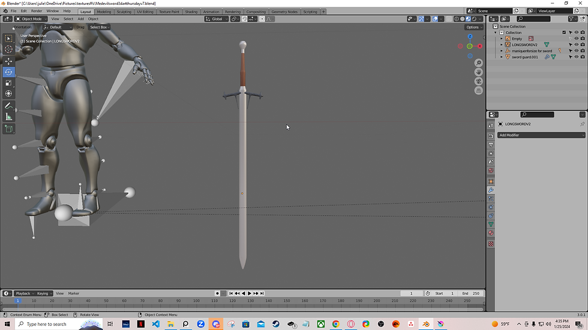The height and width of the screenshot is (330, 588).
Task: Switch perspective/orthographic grid icon
Action: tap(479, 90)
